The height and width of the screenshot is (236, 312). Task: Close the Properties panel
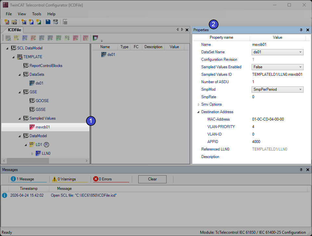click(308, 30)
